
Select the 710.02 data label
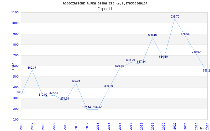click(196, 52)
